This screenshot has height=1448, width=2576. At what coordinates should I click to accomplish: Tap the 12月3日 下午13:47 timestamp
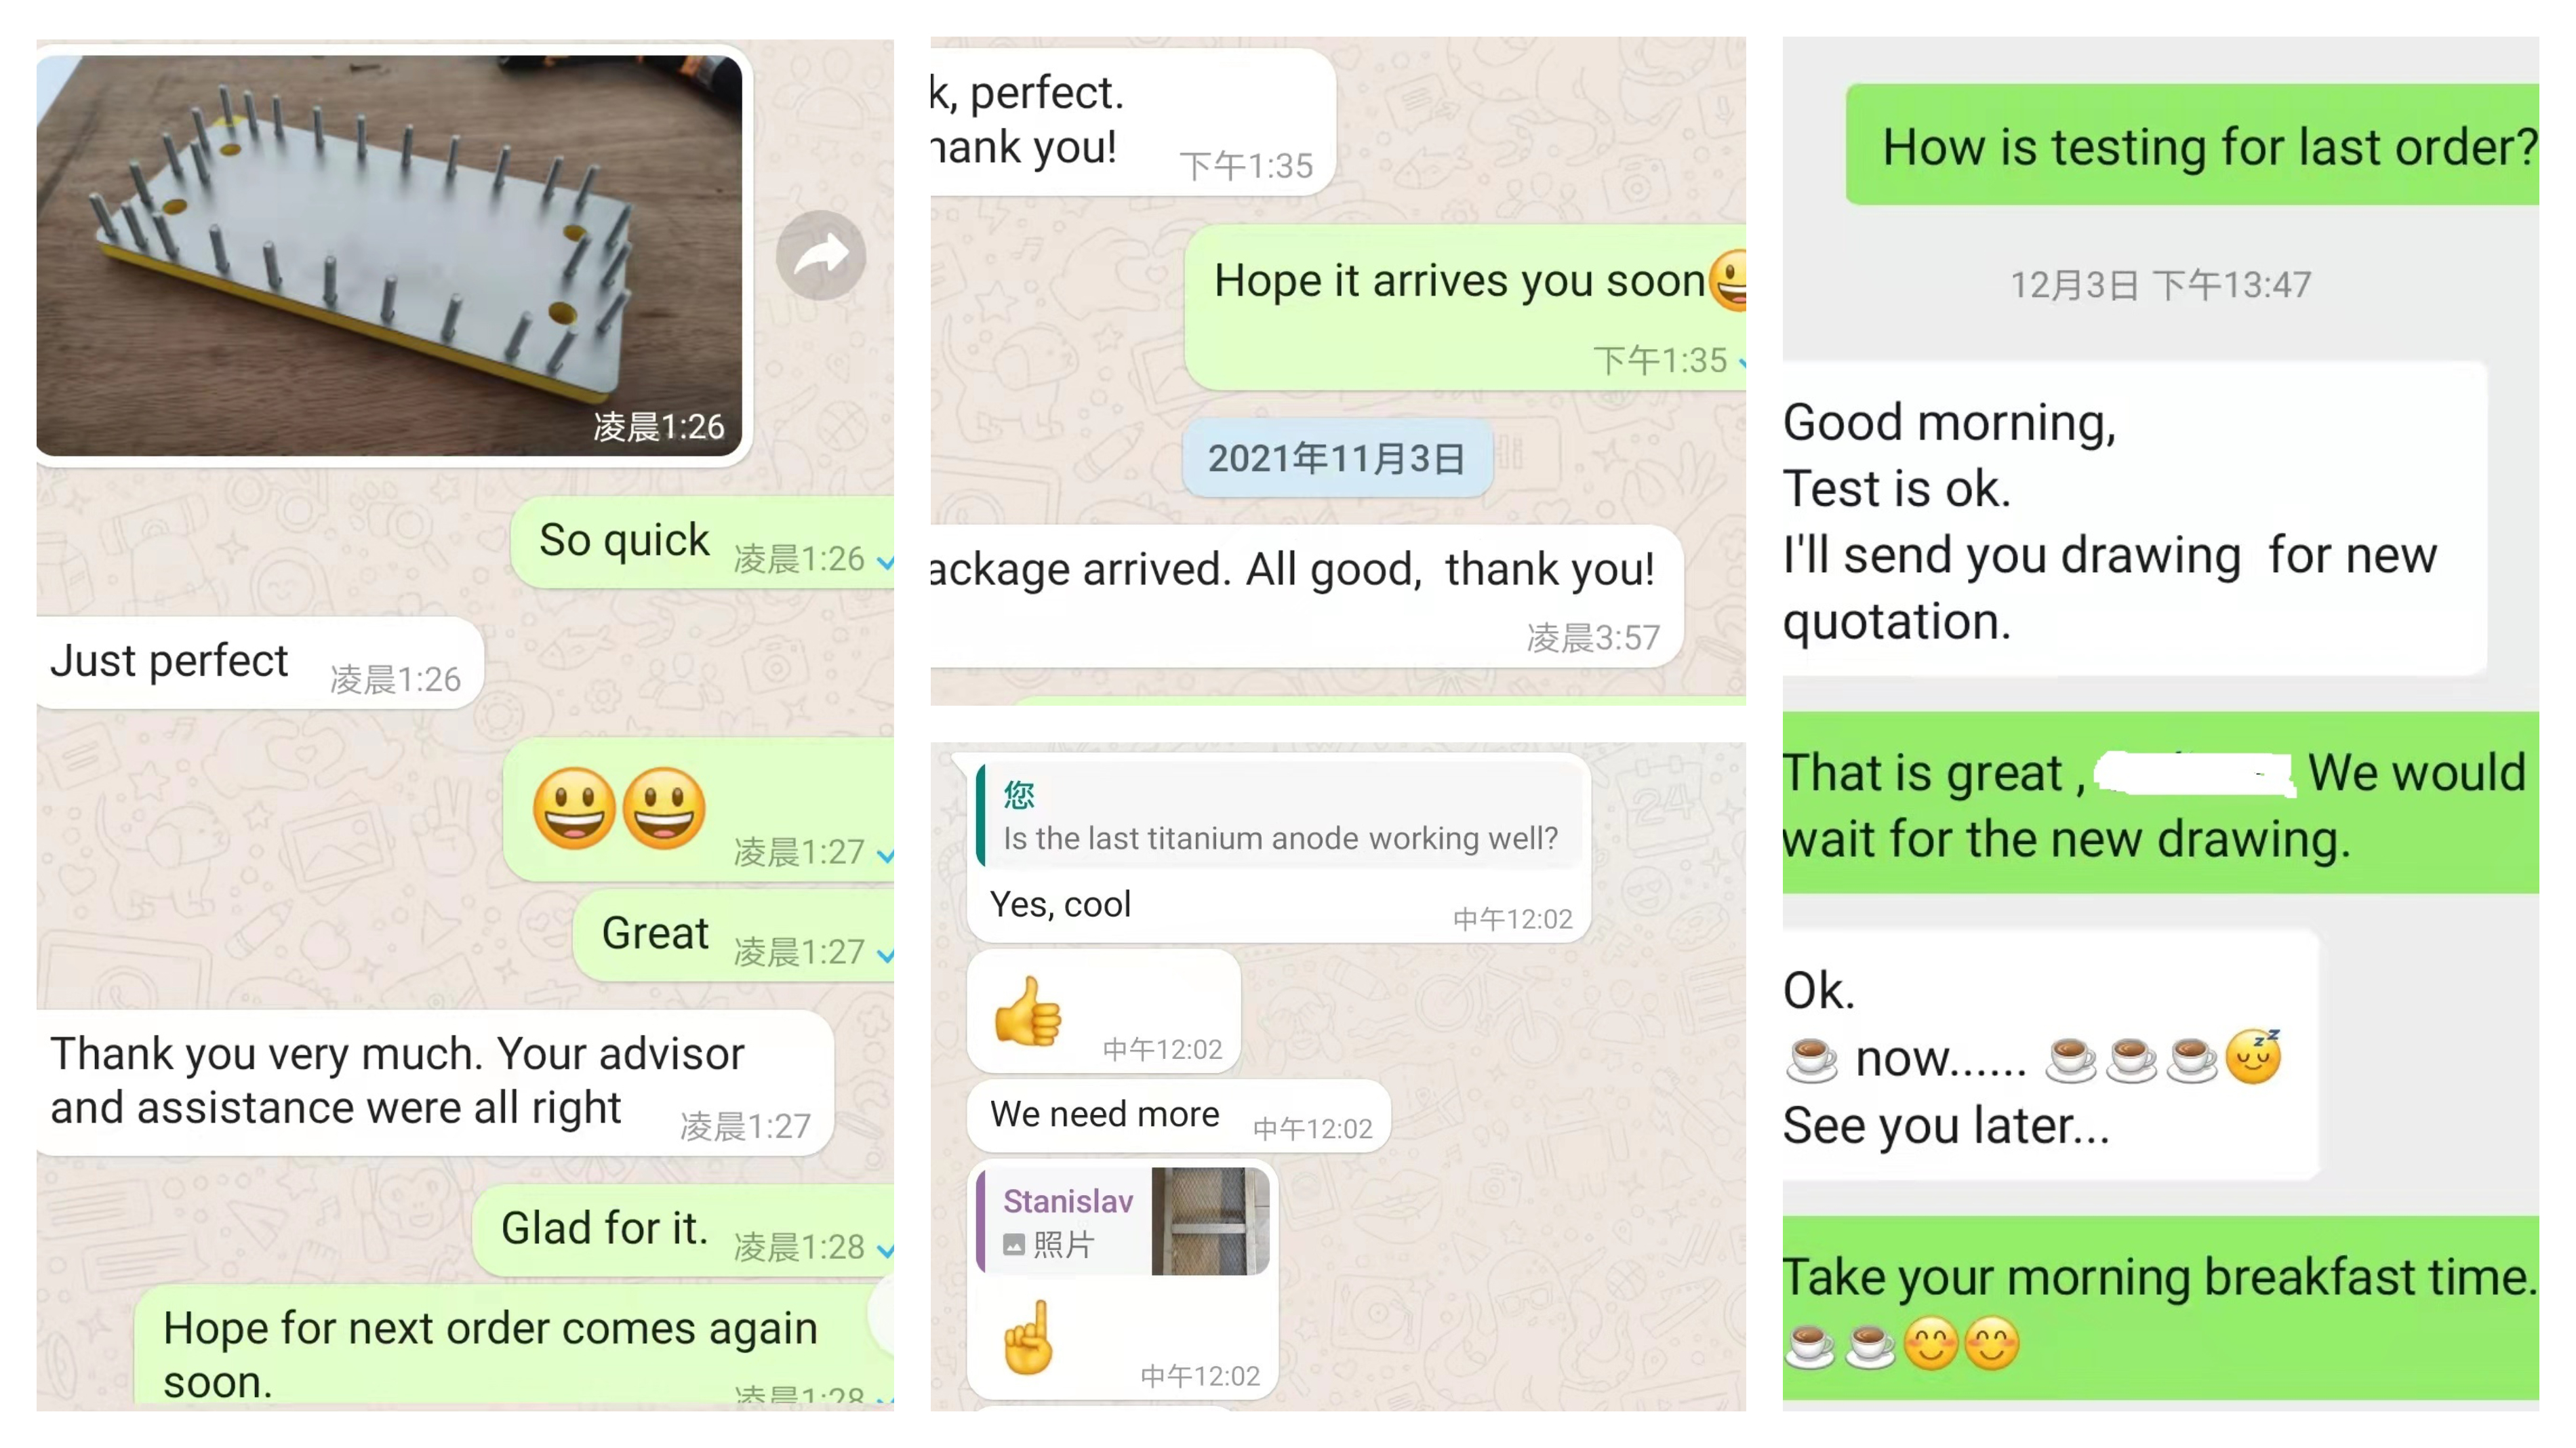coord(2160,285)
